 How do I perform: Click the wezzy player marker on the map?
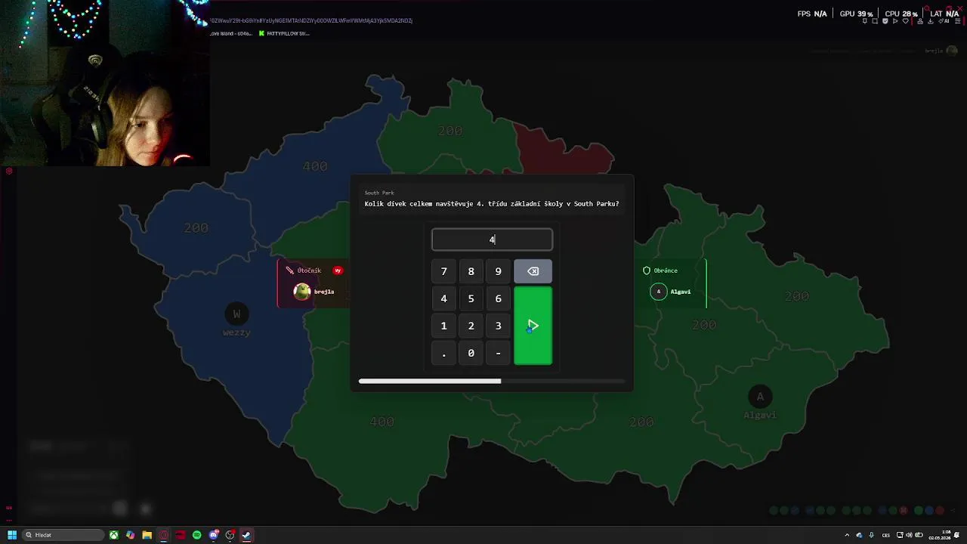236,314
